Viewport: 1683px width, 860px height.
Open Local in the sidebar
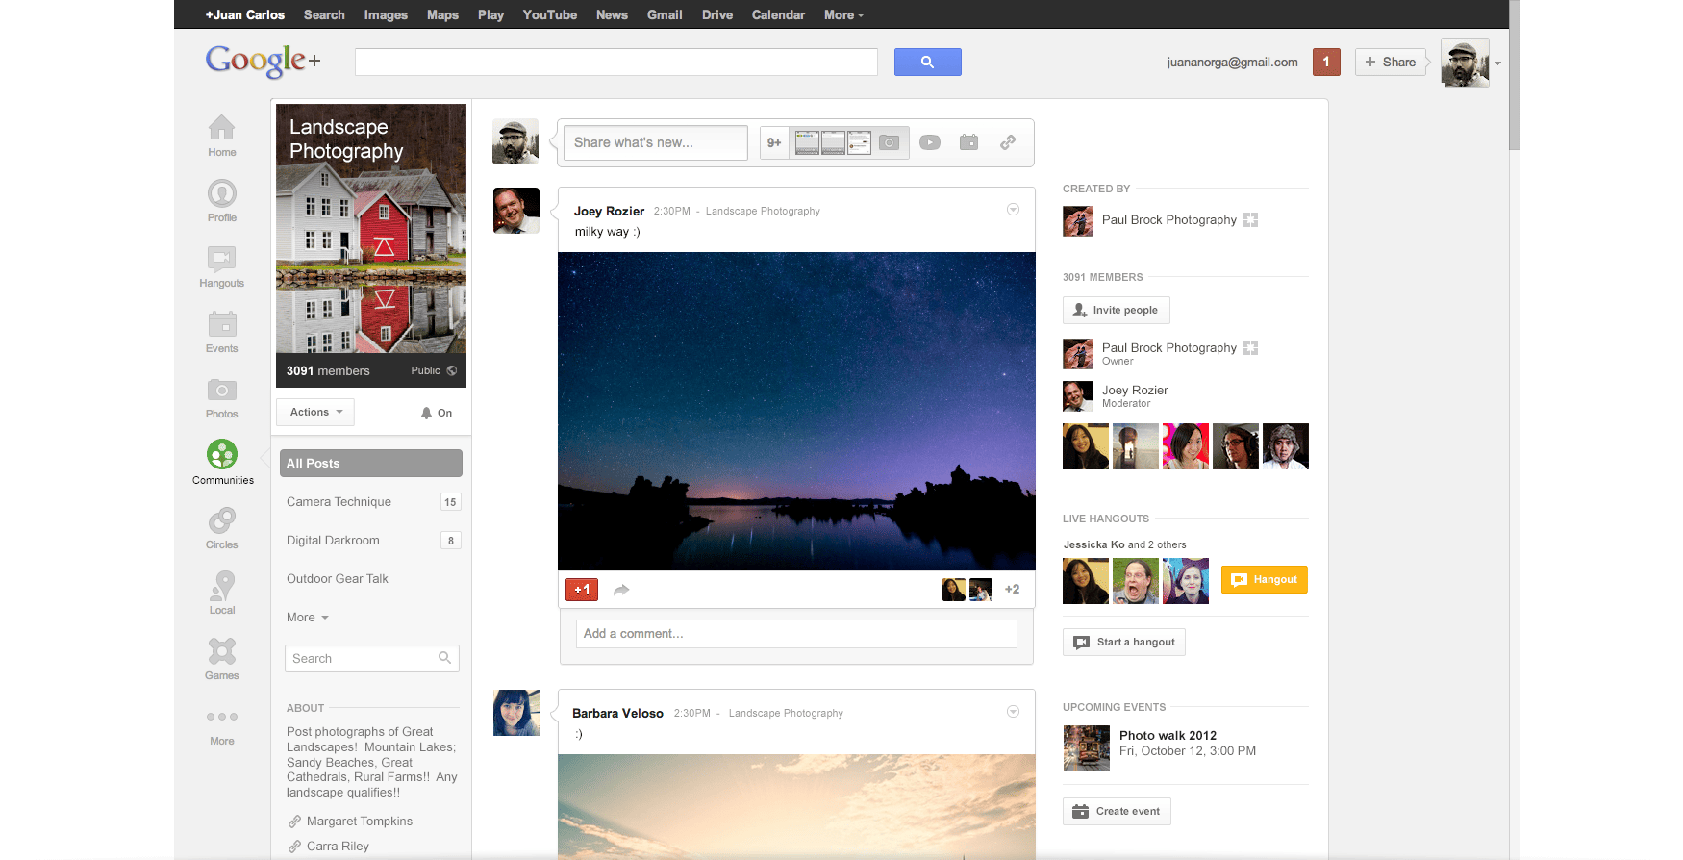tap(221, 594)
